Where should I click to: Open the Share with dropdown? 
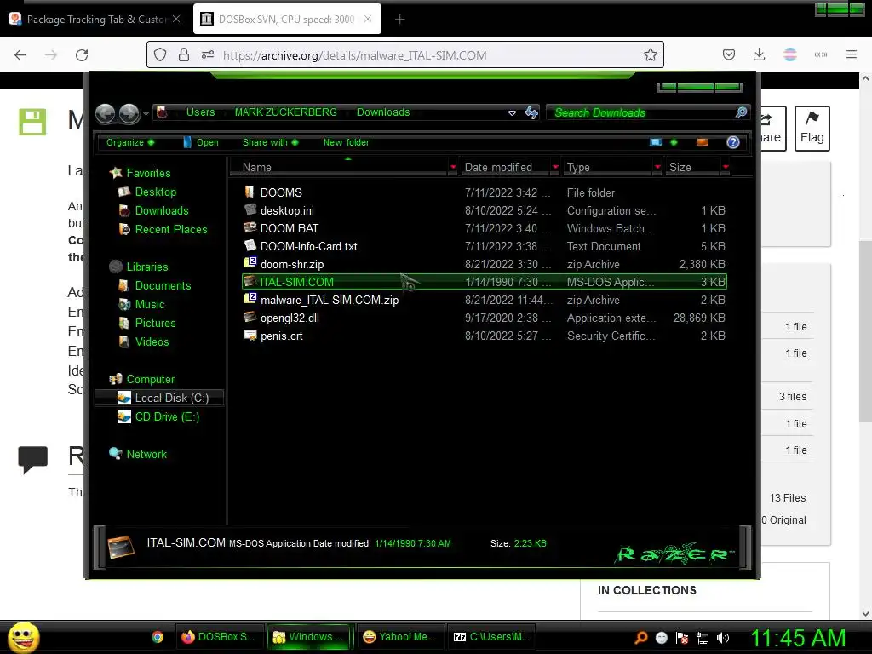[270, 142]
